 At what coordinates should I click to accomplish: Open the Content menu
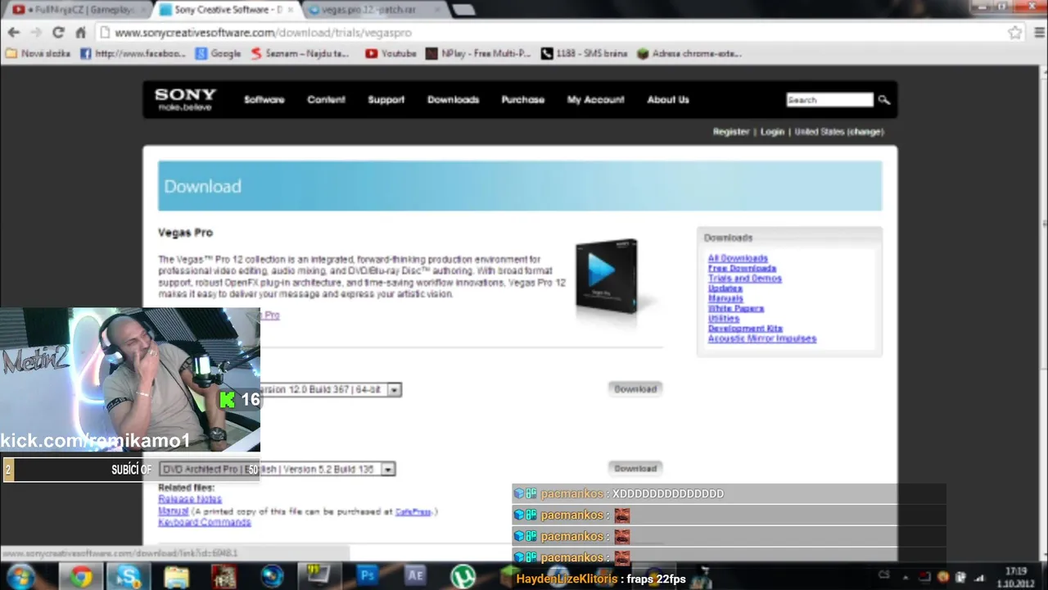click(x=326, y=100)
